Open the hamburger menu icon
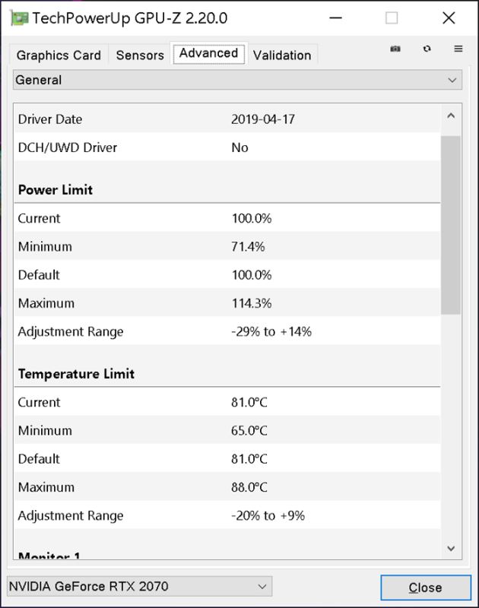The height and width of the screenshot is (608, 479). click(x=458, y=49)
